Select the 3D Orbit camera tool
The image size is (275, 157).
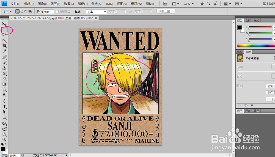4,129
